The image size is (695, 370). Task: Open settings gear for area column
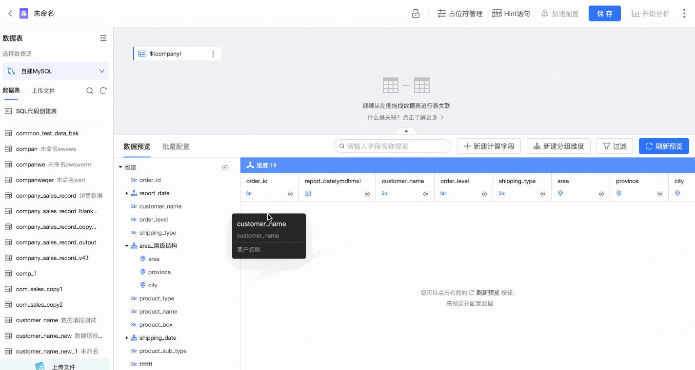click(601, 194)
